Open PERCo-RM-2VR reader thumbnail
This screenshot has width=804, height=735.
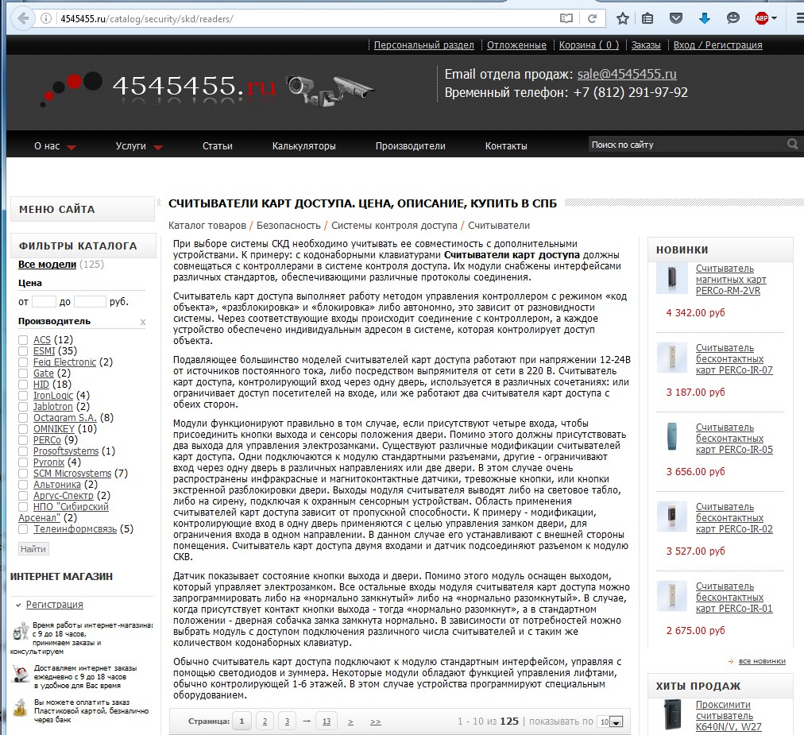[671, 278]
